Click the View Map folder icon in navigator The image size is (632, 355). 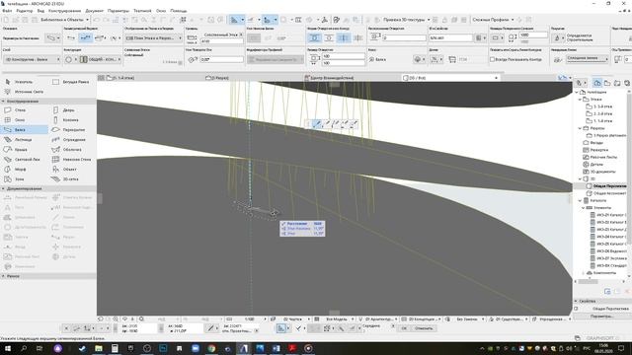tap(607, 83)
